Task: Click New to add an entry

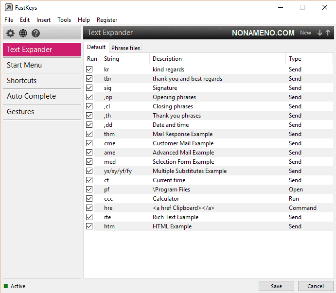Action: point(305,33)
